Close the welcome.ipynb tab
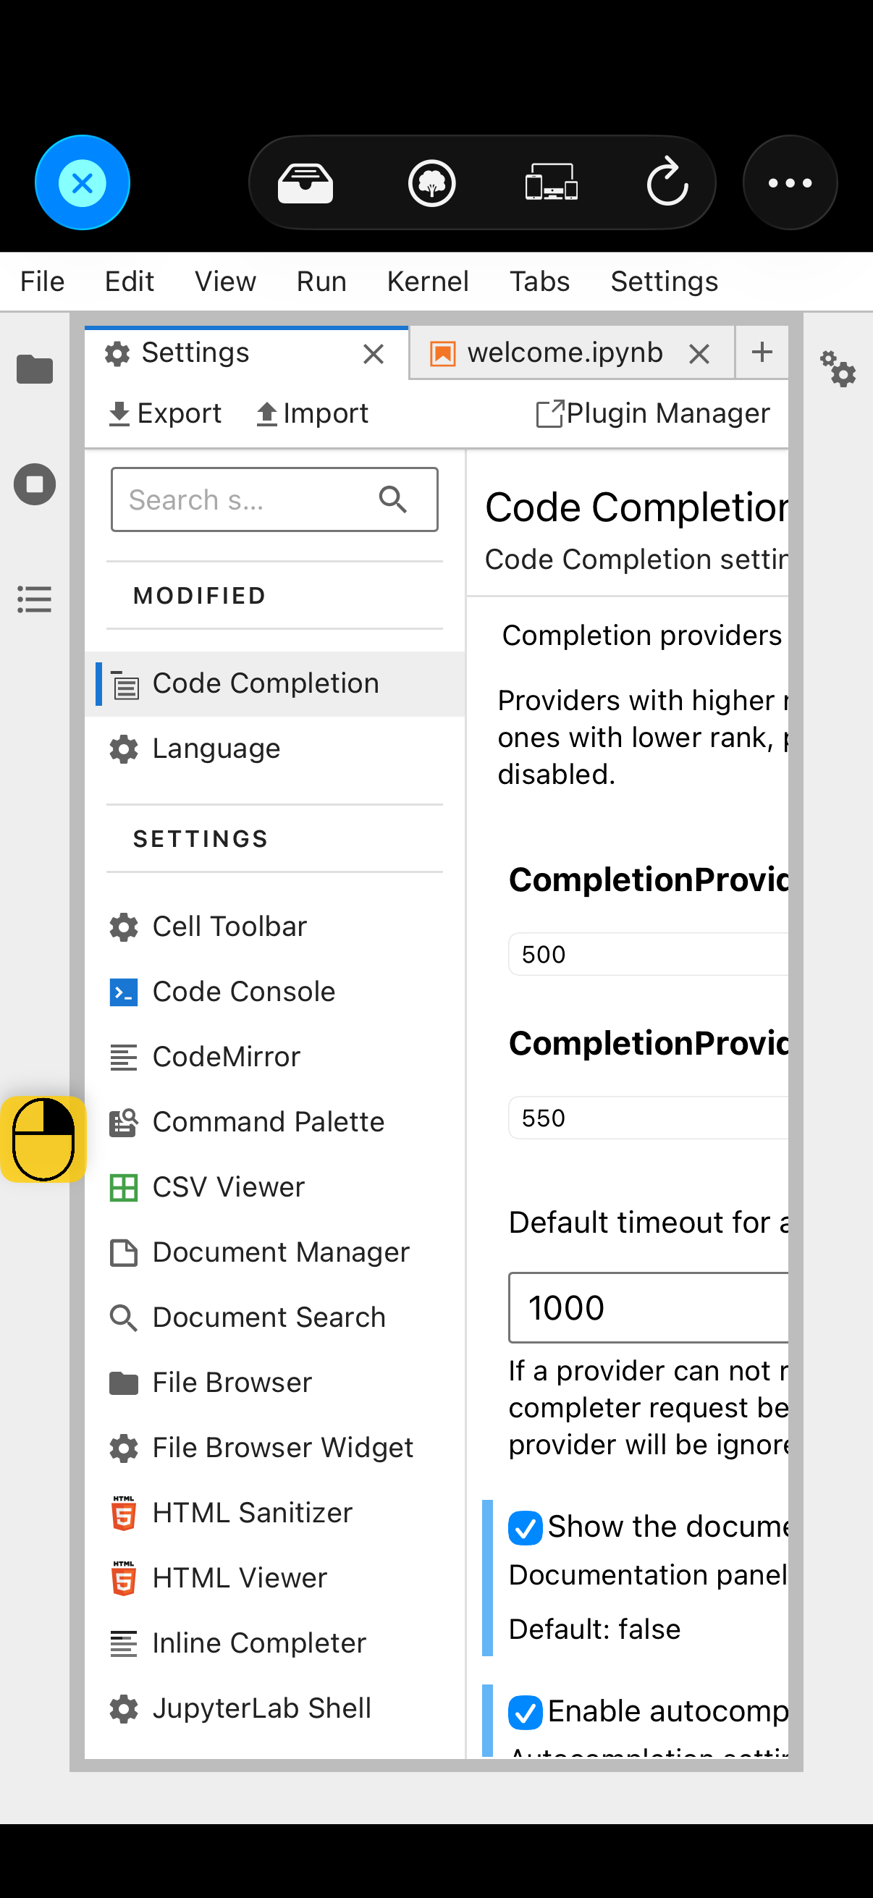 pos(699,355)
